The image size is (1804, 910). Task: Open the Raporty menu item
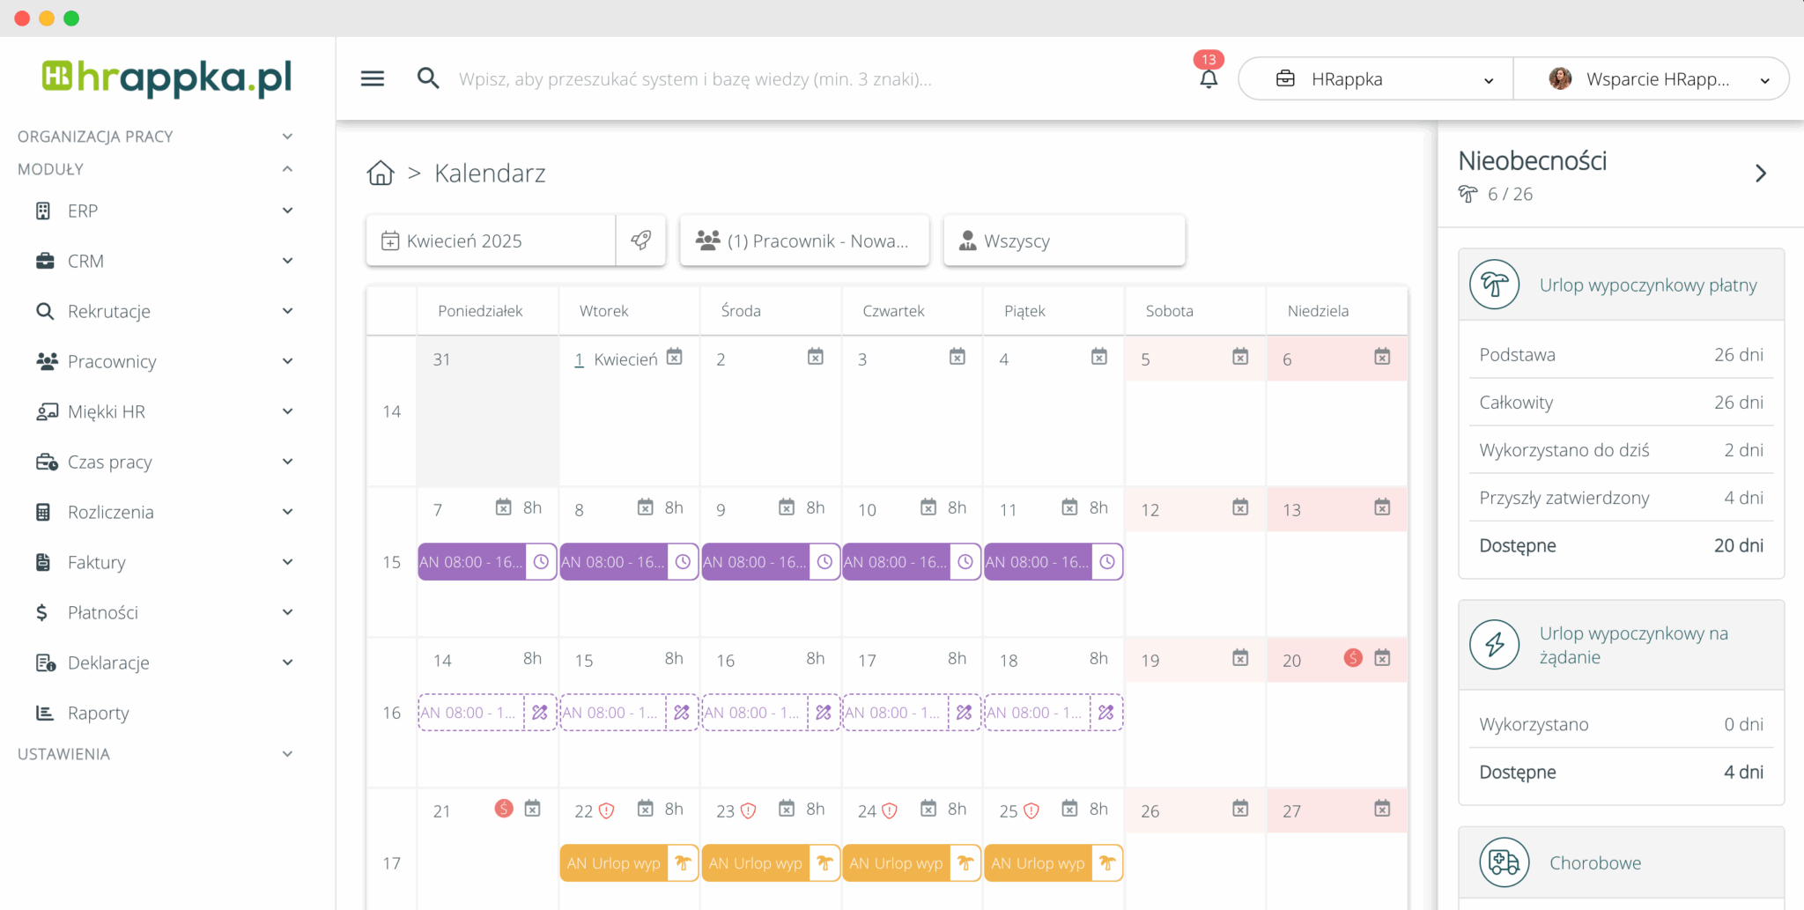pyautogui.click(x=99, y=713)
